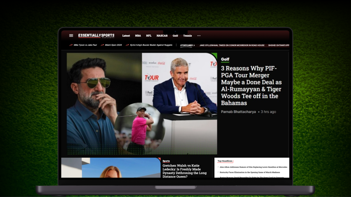This screenshot has height=197, width=351.
Task: Expand the three-dots more categories menu
Action: pos(199,35)
